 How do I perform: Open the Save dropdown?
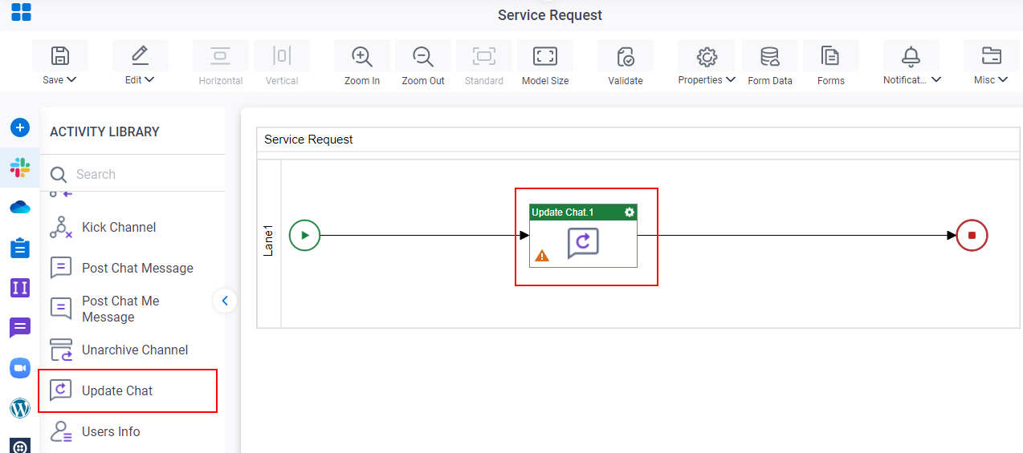coord(60,63)
